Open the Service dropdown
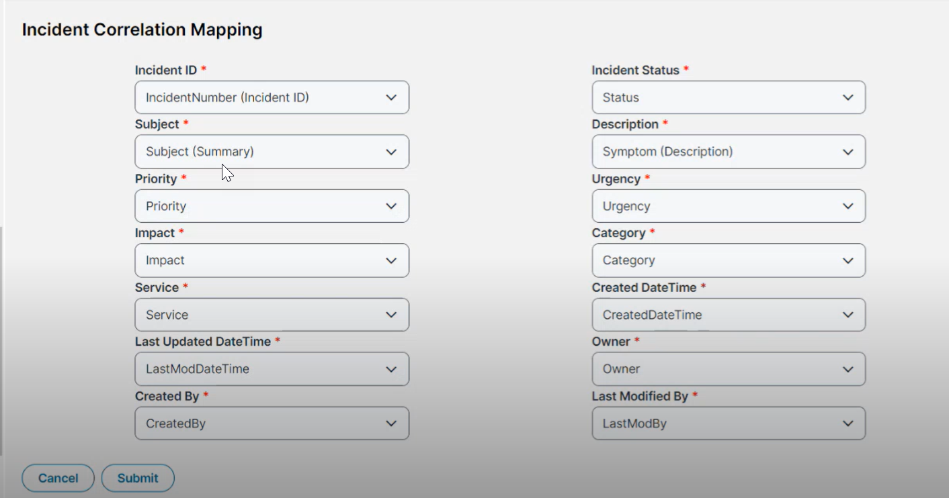949x498 pixels. pyautogui.click(x=272, y=314)
